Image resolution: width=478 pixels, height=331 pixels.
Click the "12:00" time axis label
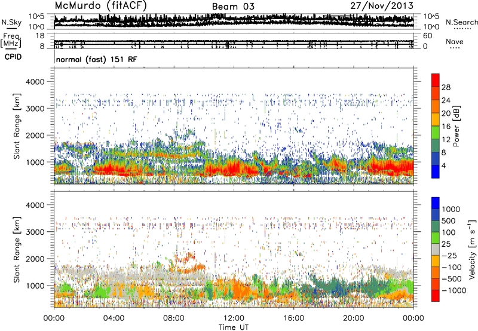[234, 318]
